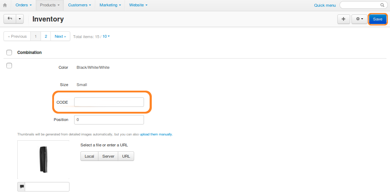Screen dimensions: 390x194
Task: Tick the select-all Combination checkbox
Action: click(x=9, y=53)
